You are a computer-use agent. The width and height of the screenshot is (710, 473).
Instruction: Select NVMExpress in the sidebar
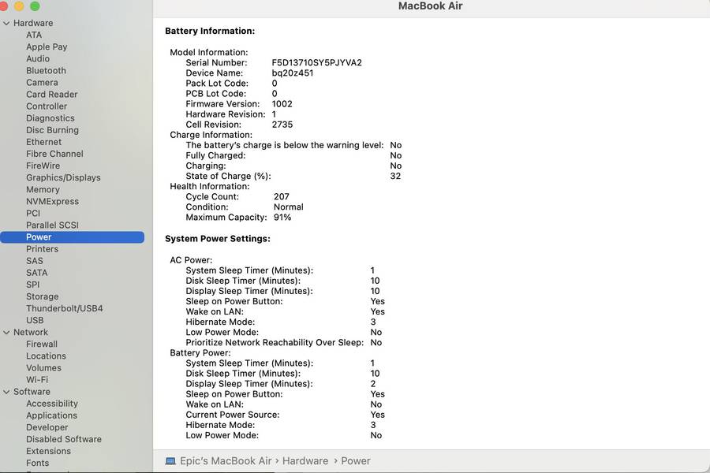point(52,202)
